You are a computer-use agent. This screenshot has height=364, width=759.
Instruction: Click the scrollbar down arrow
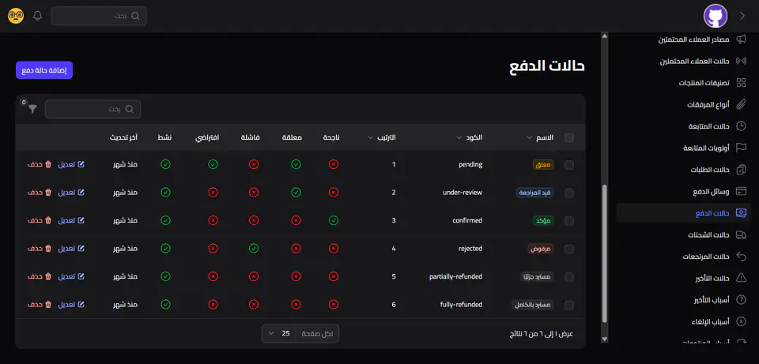coord(604,340)
